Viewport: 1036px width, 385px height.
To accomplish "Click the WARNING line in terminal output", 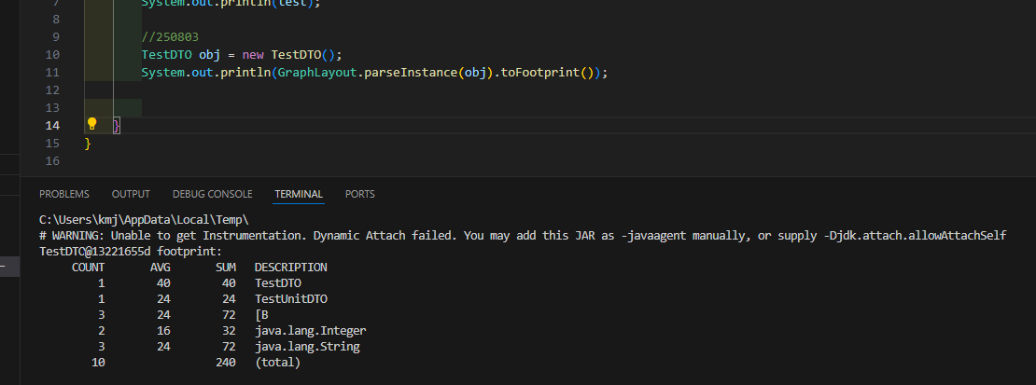I will coord(523,236).
